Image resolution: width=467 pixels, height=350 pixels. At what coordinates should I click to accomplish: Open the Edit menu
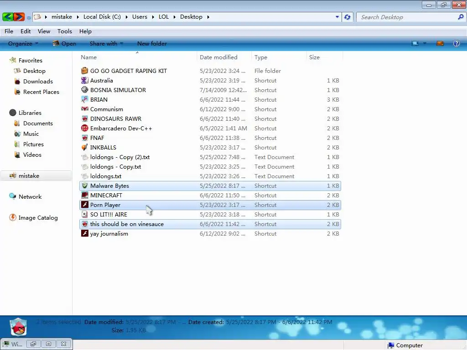coord(26,31)
